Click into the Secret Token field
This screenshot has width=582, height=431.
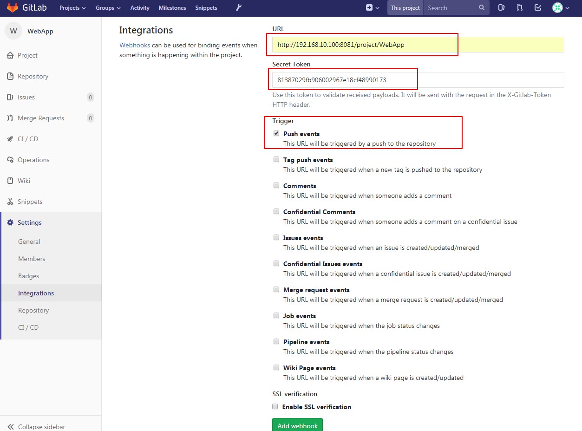coord(418,80)
